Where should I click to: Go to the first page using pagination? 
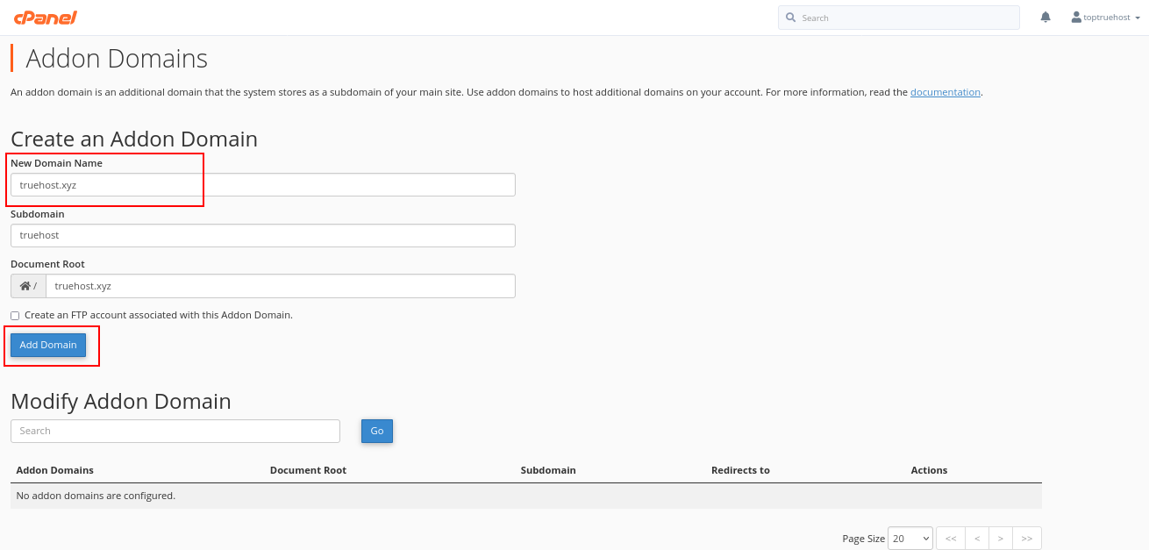950,538
